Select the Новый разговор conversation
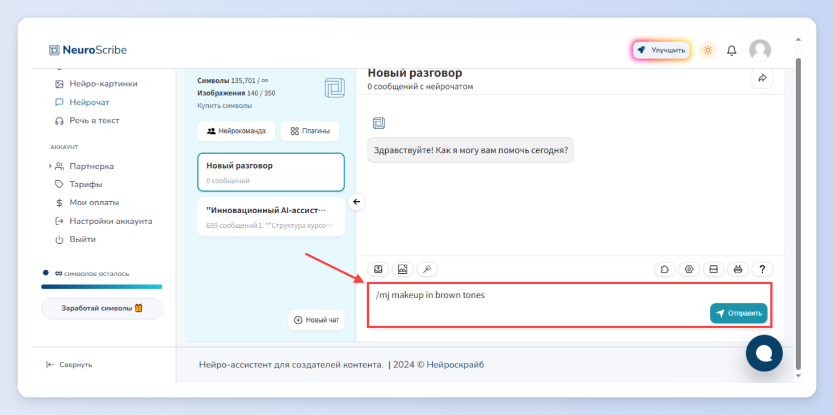Image resolution: width=834 pixels, height=415 pixels. [271, 172]
